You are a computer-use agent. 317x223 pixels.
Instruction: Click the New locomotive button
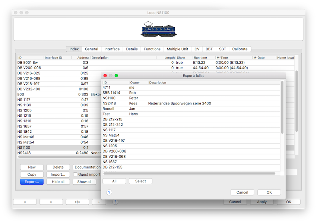coord(32,167)
